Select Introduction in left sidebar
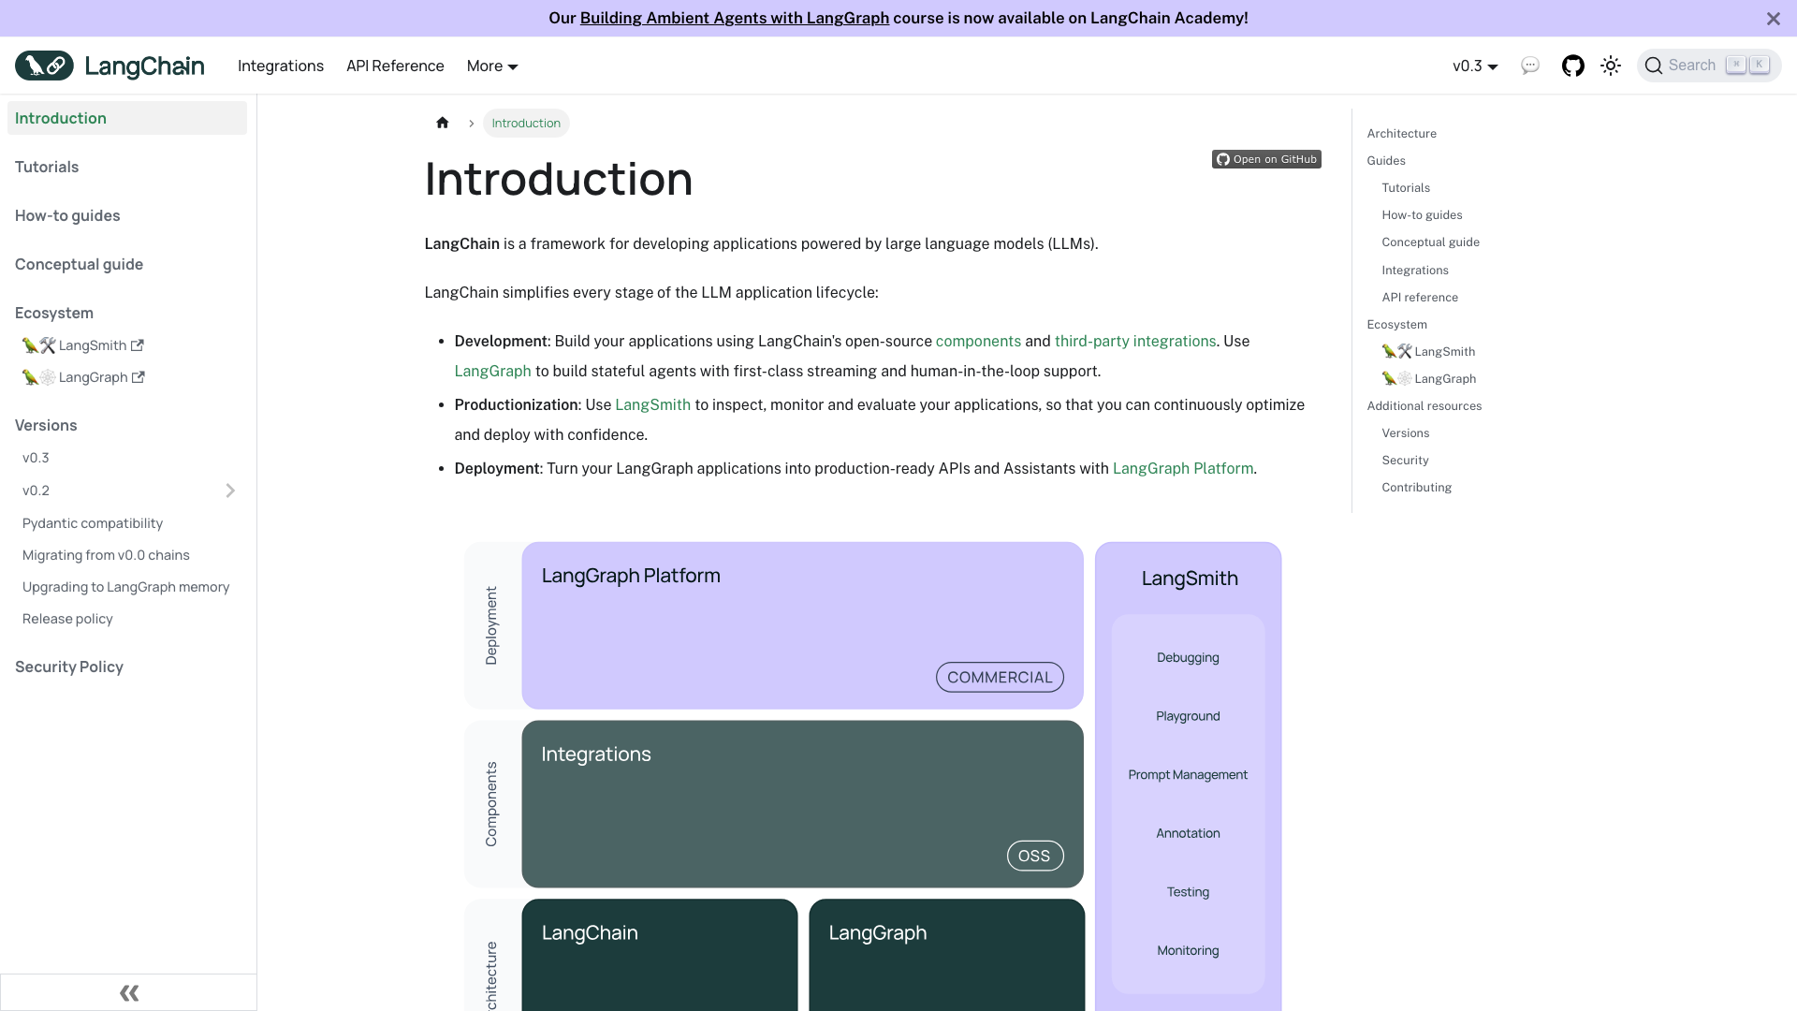The width and height of the screenshot is (1797, 1011). pos(127,118)
